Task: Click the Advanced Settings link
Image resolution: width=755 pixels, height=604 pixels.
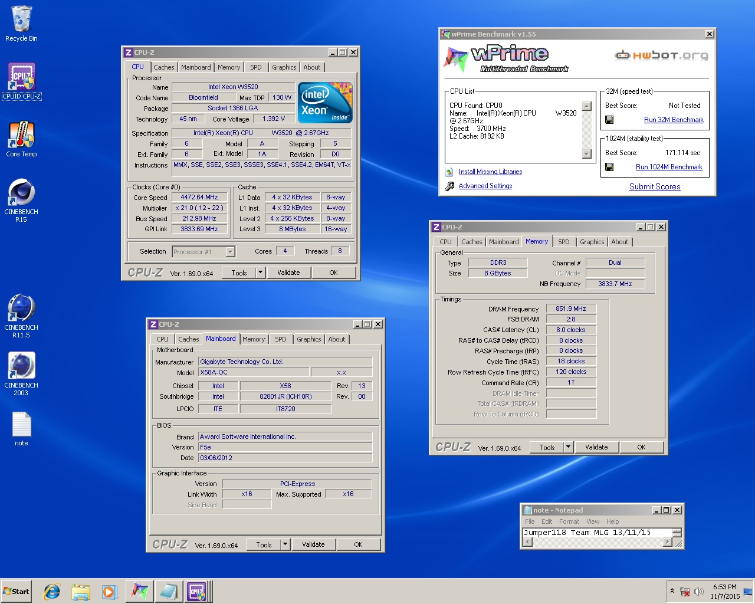Action: coord(485,186)
